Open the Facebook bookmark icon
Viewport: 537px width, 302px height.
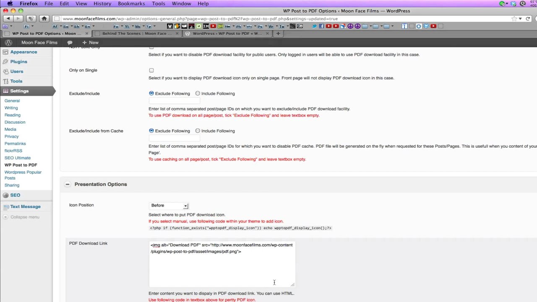pos(321,26)
